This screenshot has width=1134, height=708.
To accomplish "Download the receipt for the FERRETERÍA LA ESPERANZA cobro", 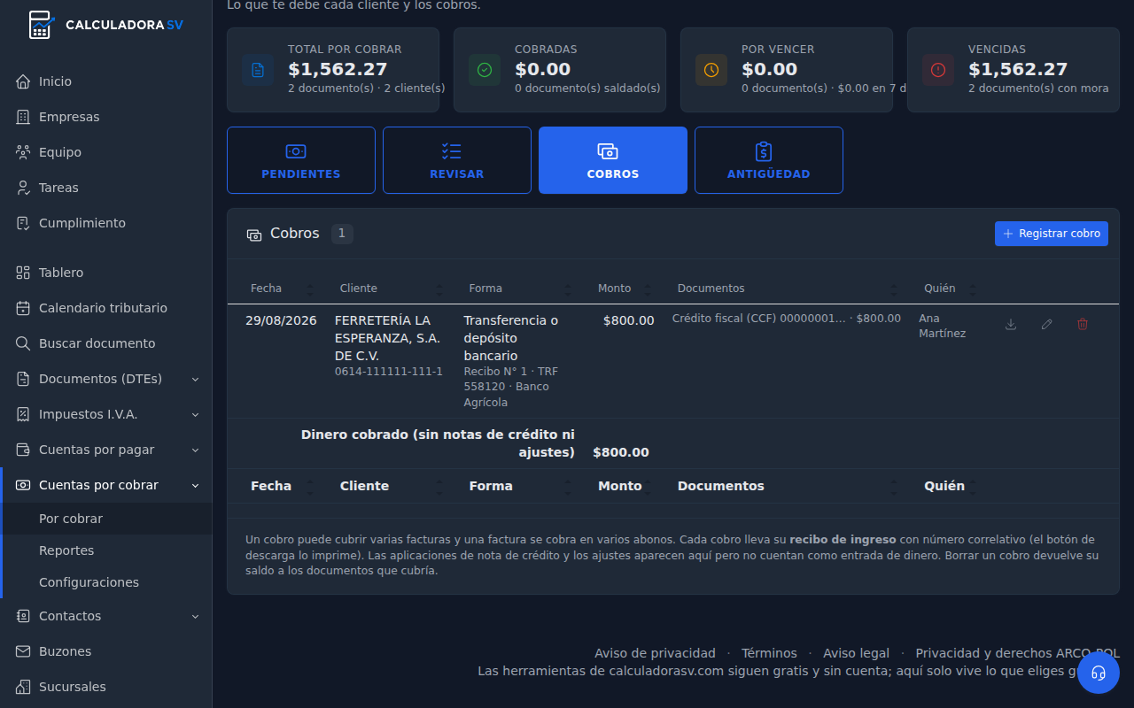I will (x=1011, y=325).
